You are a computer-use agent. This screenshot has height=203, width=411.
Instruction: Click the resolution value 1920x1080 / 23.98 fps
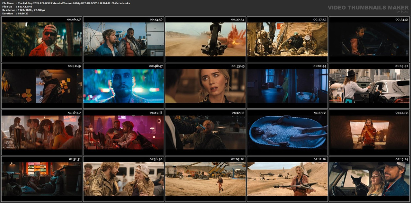tap(31, 10)
